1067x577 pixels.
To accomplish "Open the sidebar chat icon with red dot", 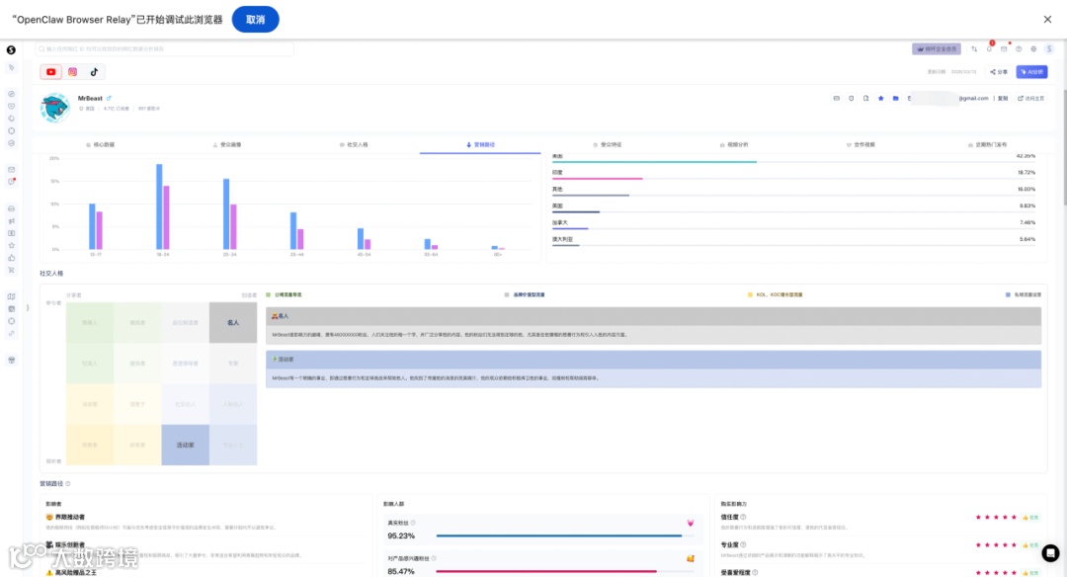I will (x=12, y=182).
